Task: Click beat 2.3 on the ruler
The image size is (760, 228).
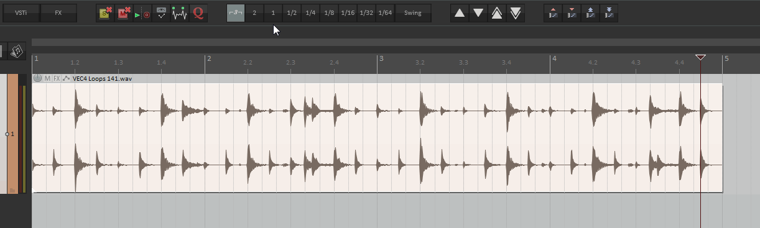Action: point(290,63)
